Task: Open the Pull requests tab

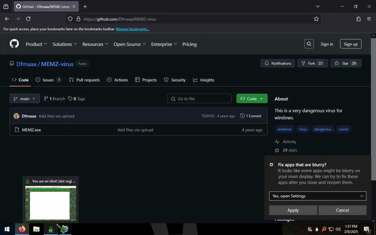Action: pyautogui.click(x=84, y=80)
